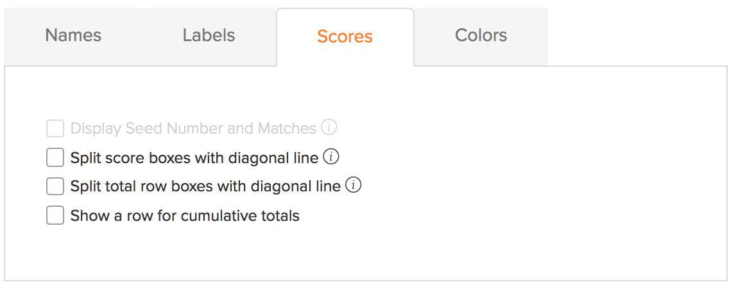
Task: Toggle the Display Seed Number and Matches checkbox
Action: (55, 128)
